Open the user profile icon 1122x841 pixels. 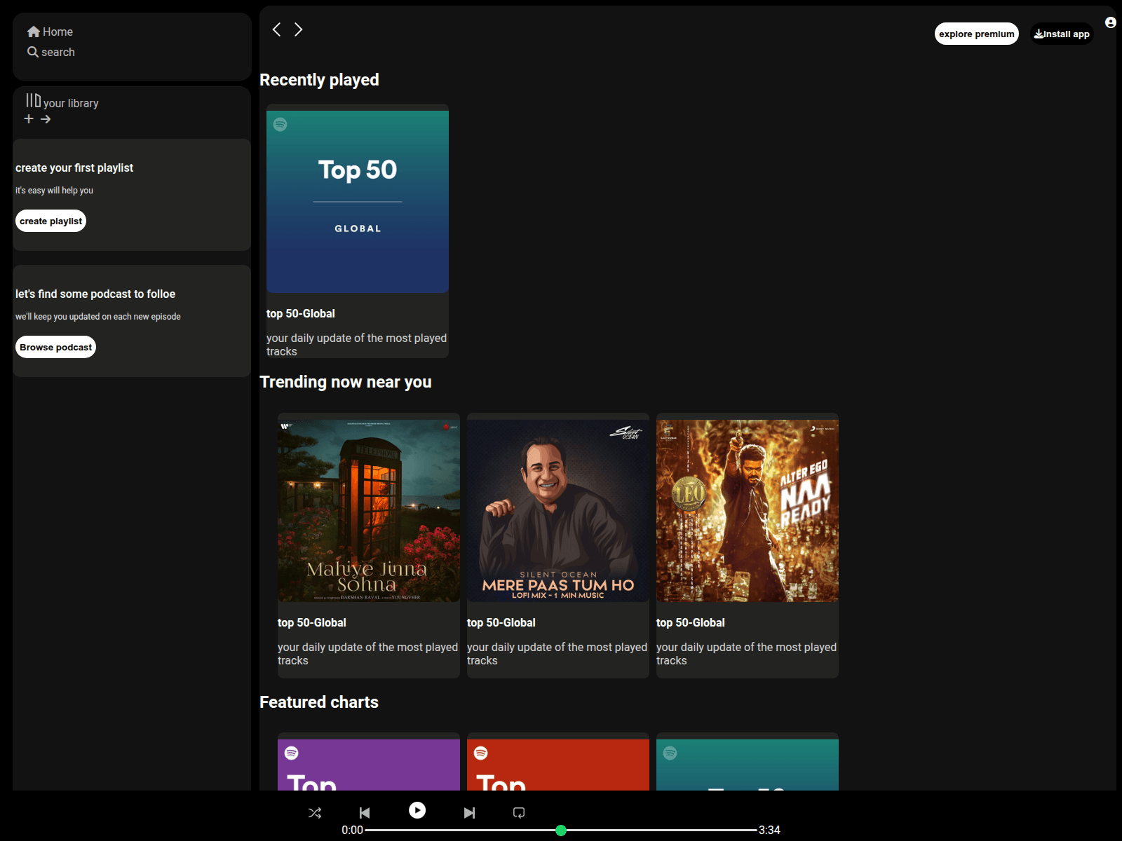(x=1111, y=22)
